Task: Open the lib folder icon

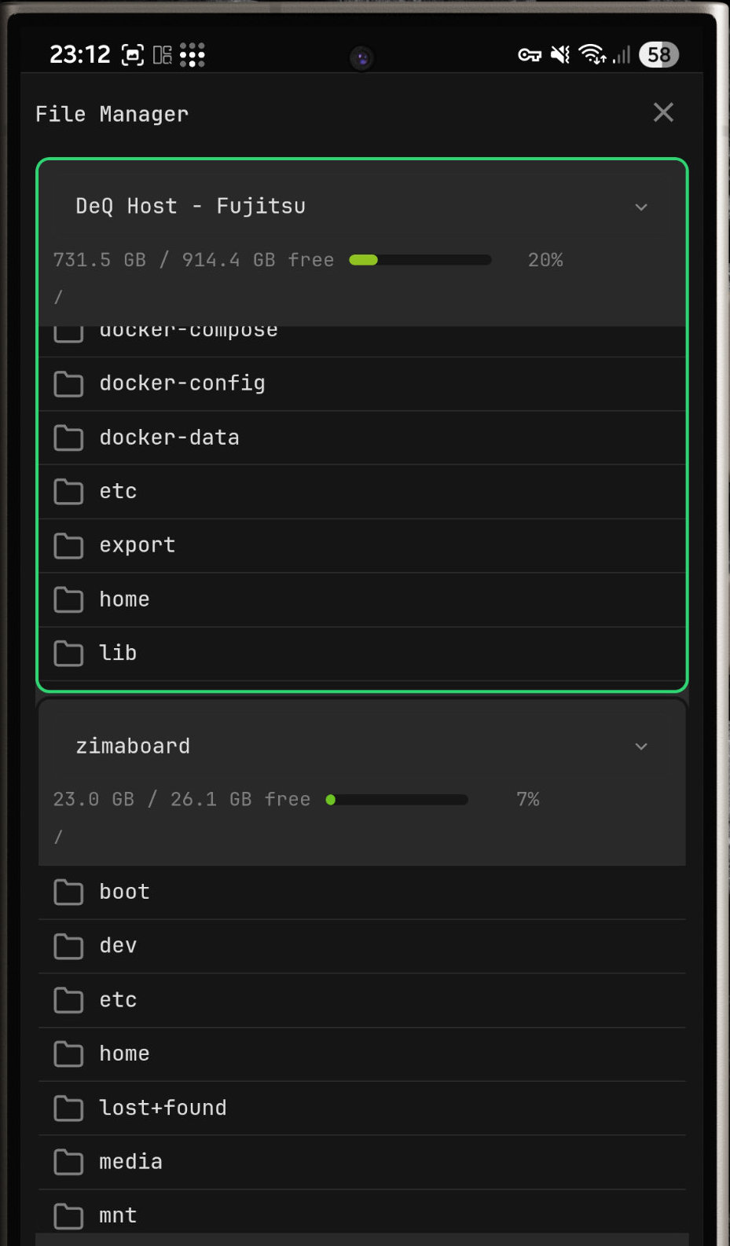Action: click(x=68, y=653)
